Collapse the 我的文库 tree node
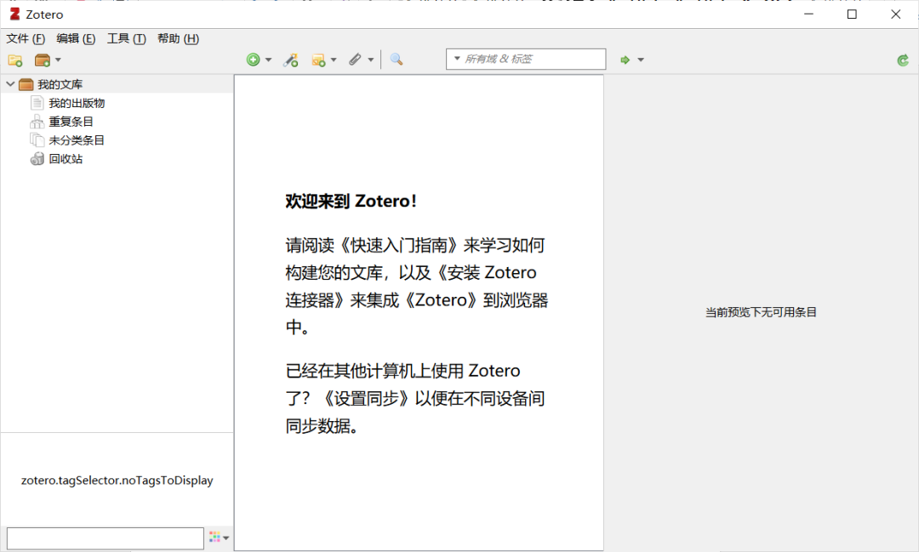Viewport: 919px width, 552px height. point(10,84)
